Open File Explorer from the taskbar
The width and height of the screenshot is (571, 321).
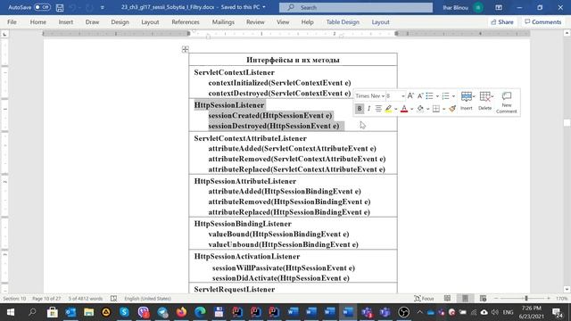(88, 312)
